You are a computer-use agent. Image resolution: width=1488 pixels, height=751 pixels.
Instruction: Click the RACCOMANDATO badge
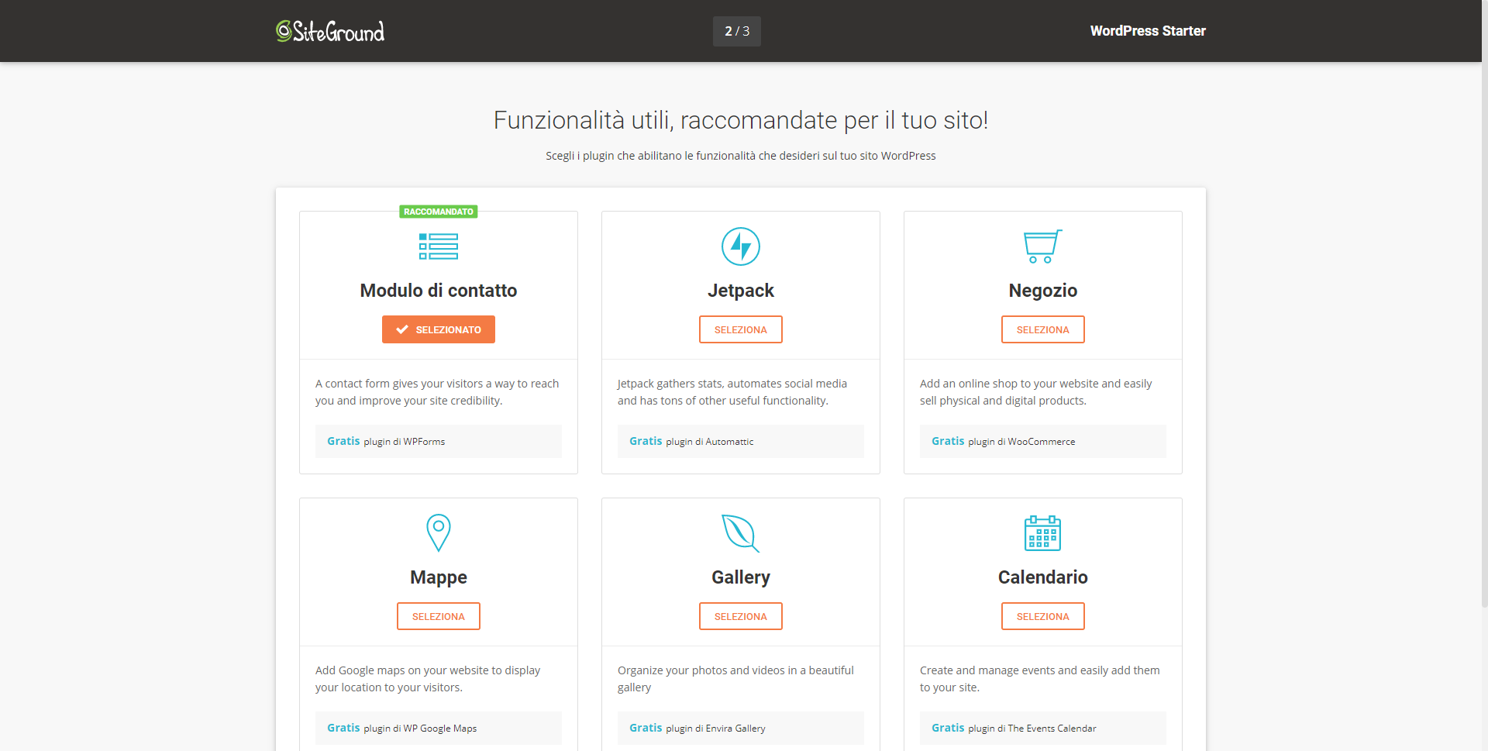(x=438, y=212)
